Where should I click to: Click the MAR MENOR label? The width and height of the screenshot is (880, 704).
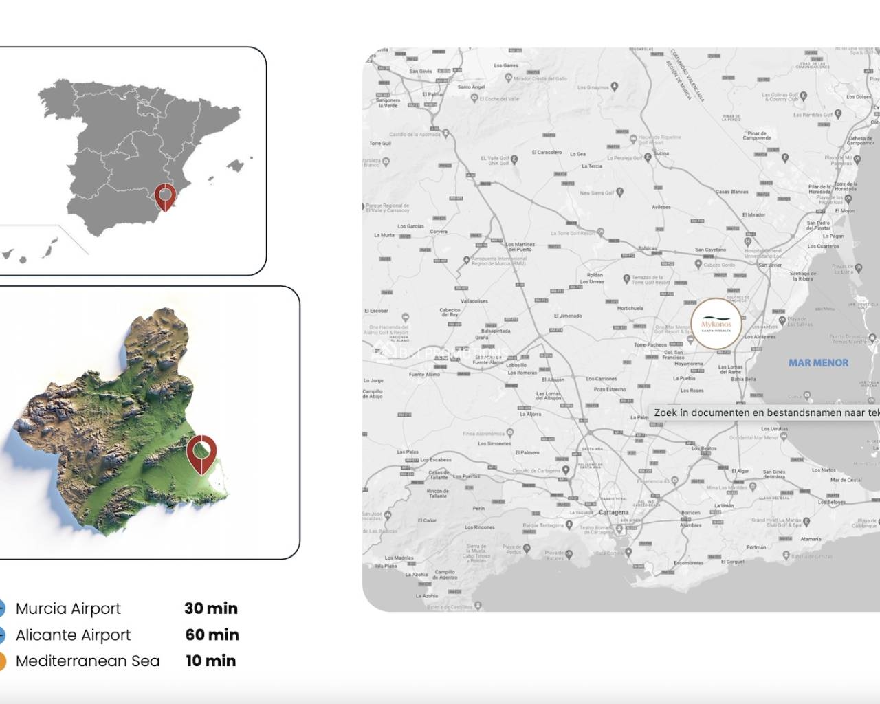point(818,363)
